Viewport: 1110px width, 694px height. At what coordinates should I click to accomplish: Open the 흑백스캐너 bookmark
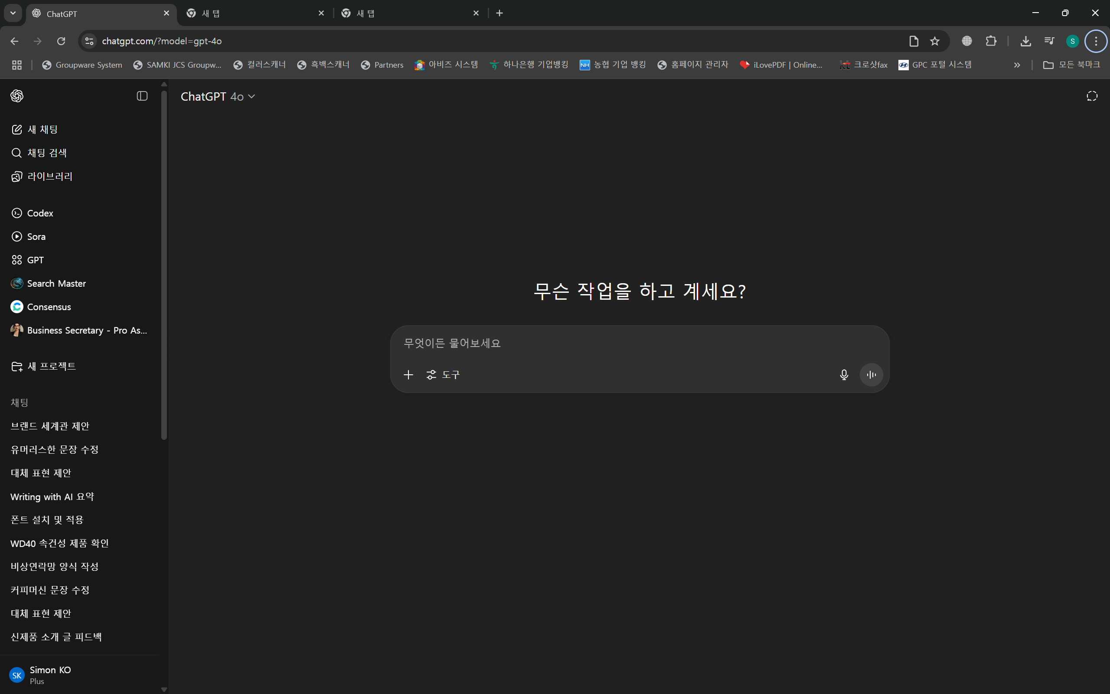click(323, 65)
